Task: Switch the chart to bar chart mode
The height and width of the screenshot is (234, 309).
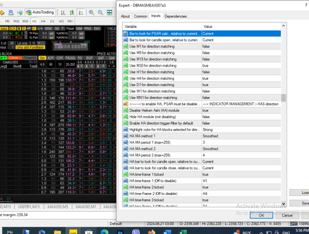Action: pyautogui.click(x=63, y=13)
